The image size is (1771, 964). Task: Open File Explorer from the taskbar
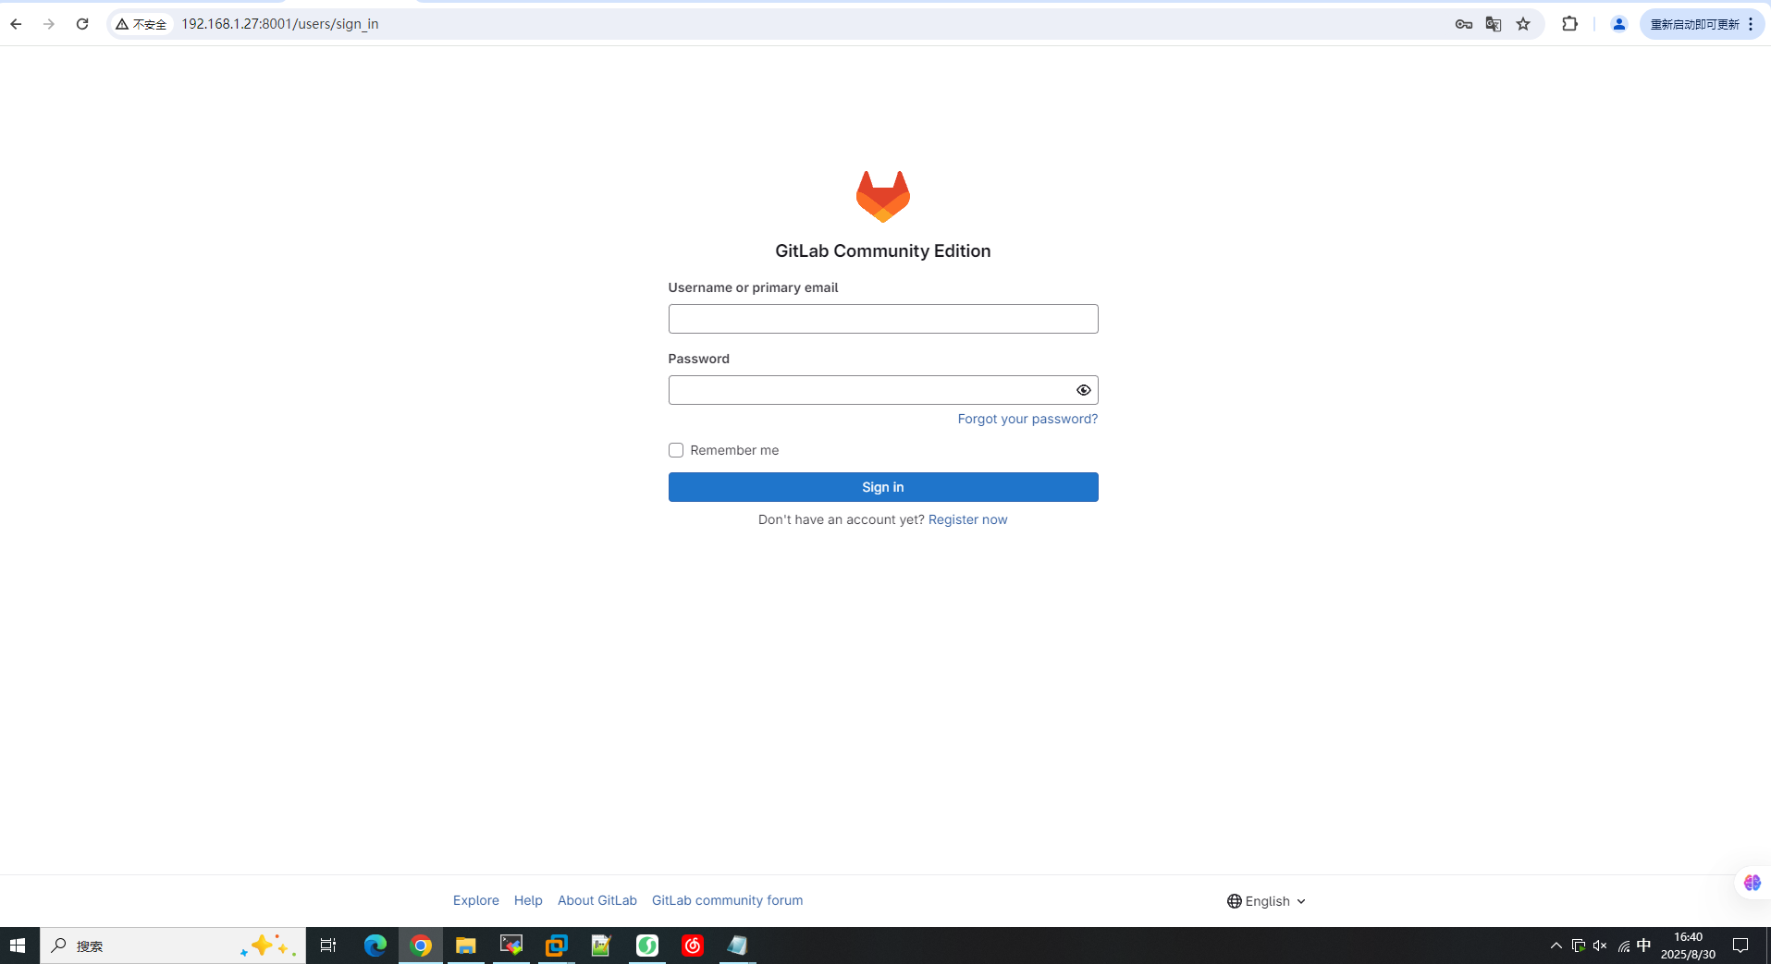465,946
